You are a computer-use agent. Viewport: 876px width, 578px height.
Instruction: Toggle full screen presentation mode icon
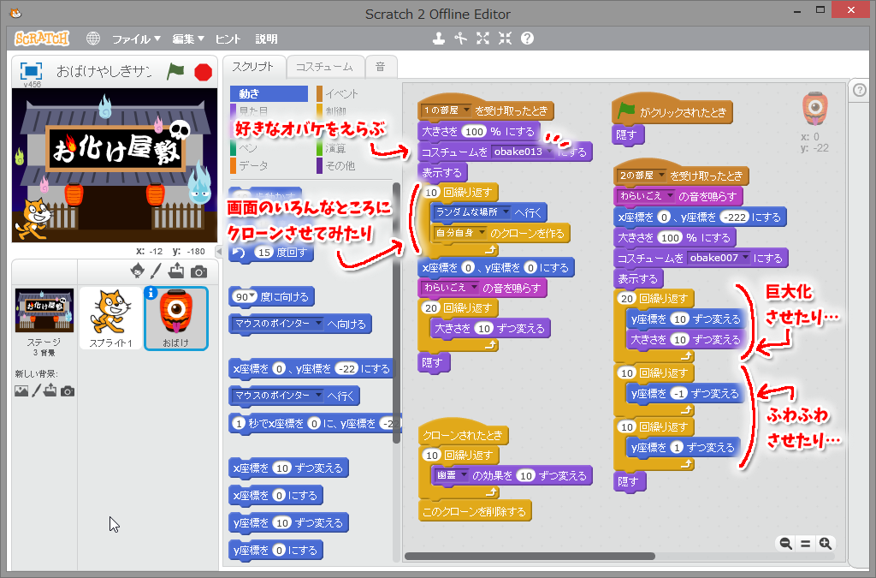click(x=31, y=71)
